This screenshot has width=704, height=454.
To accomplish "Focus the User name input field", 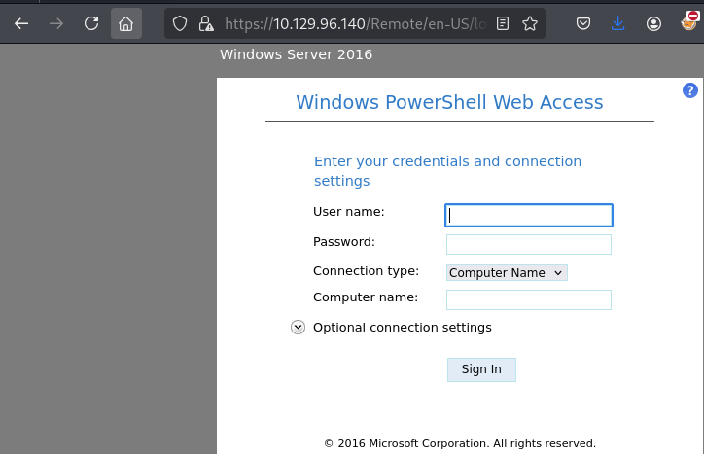I will 528,215.
